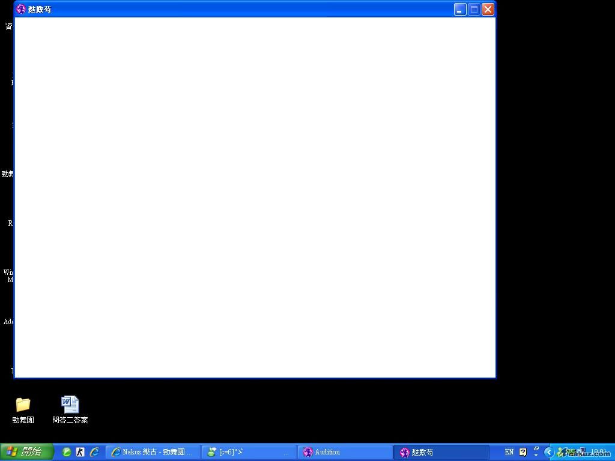Open the EN language bar indicator
Image resolution: width=615 pixels, height=461 pixels.
509,452
